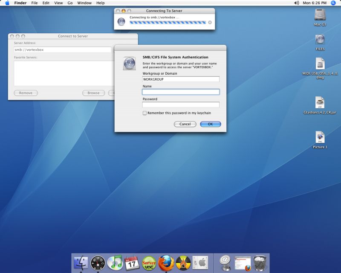Open the View menu

click(58, 3)
